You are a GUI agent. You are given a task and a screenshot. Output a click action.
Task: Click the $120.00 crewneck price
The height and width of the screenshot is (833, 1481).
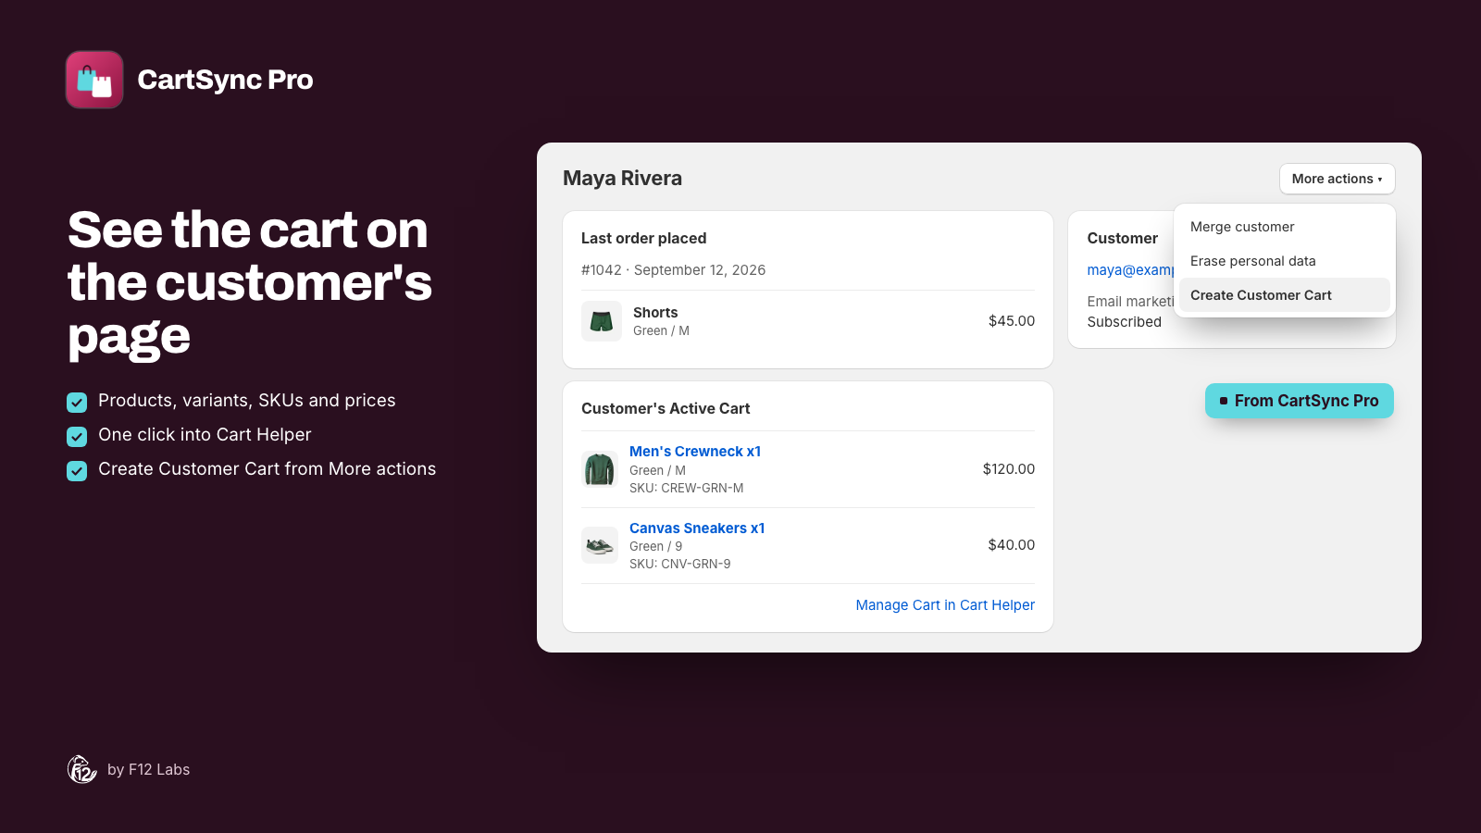click(1009, 469)
